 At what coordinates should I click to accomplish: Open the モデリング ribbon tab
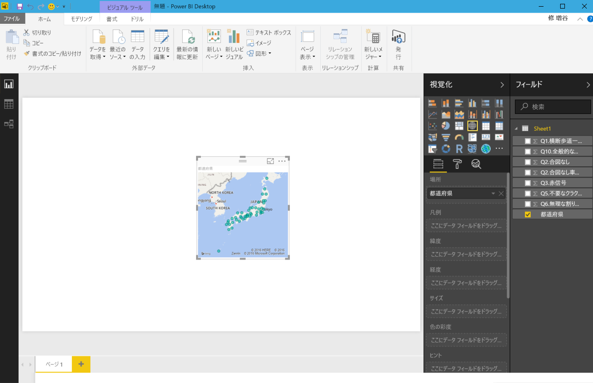[x=81, y=19]
